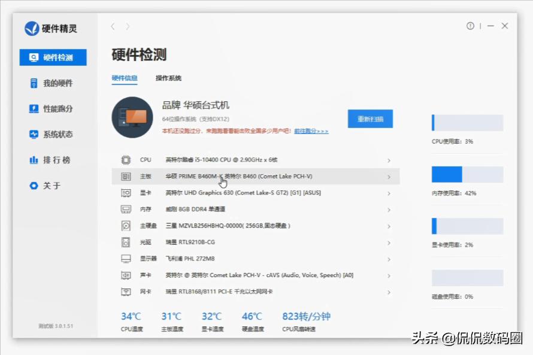The width and height of the screenshot is (533, 355).
Task: Click the 显示器 monitor icon
Action: 125,259
